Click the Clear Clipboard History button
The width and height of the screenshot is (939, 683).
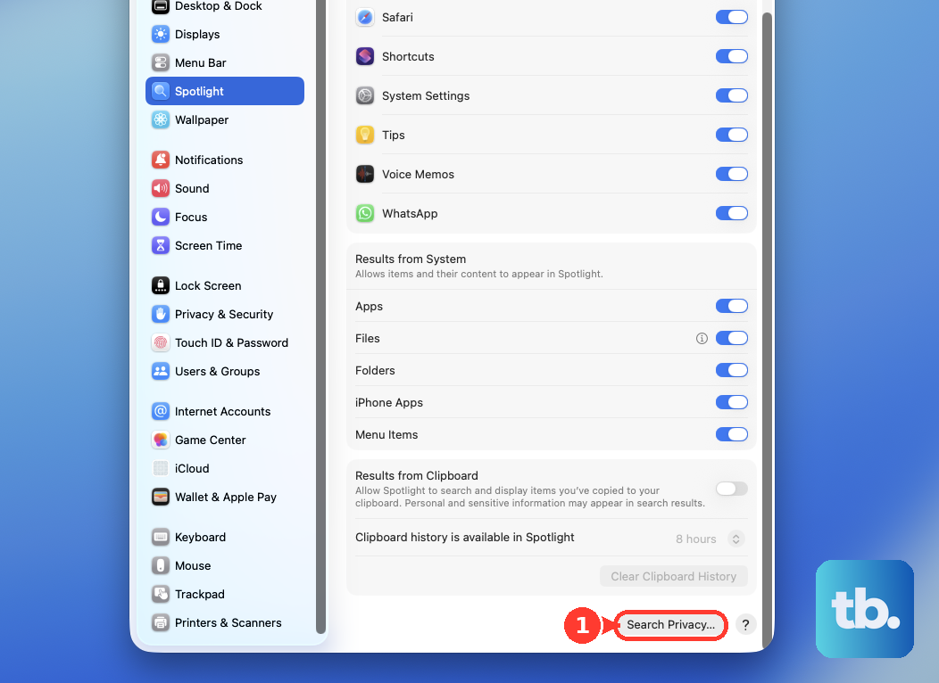click(x=674, y=577)
